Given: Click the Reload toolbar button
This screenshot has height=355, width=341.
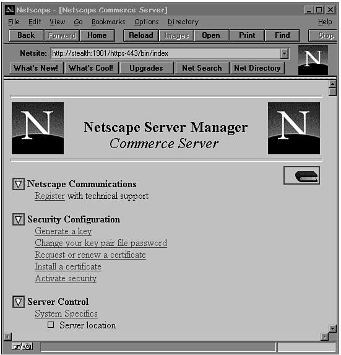Looking at the screenshot, I should (x=141, y=35).
